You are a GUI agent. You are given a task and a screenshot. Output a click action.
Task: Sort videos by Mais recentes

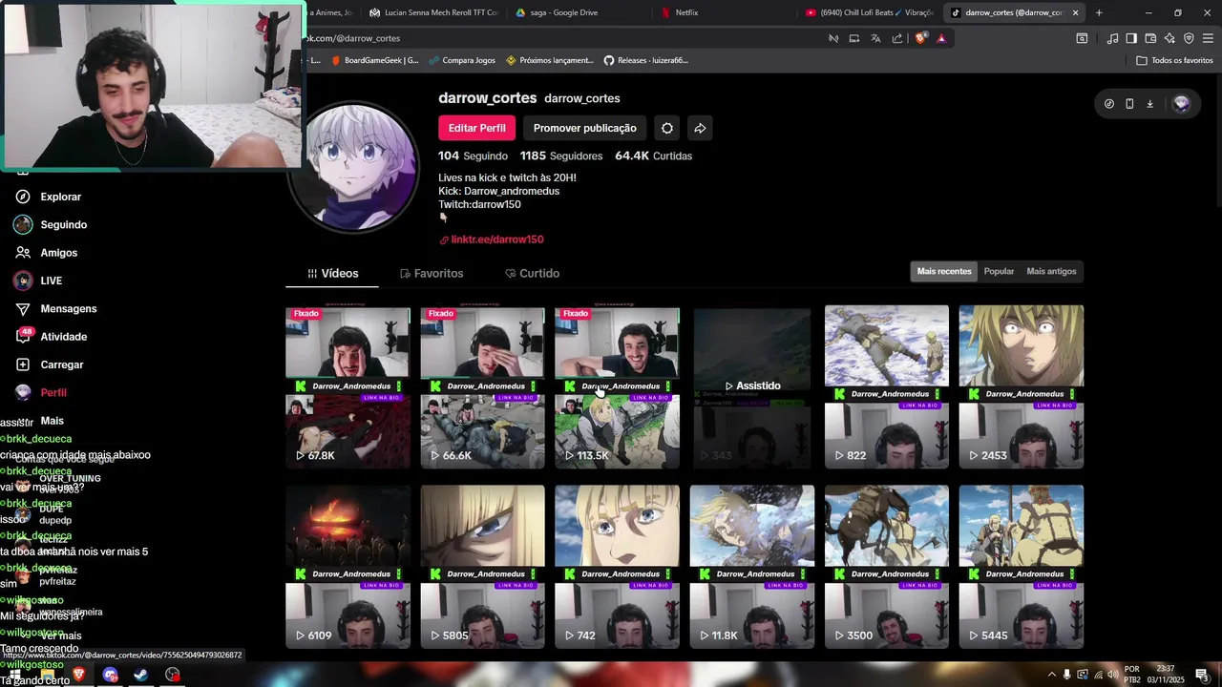coord(944,271)
